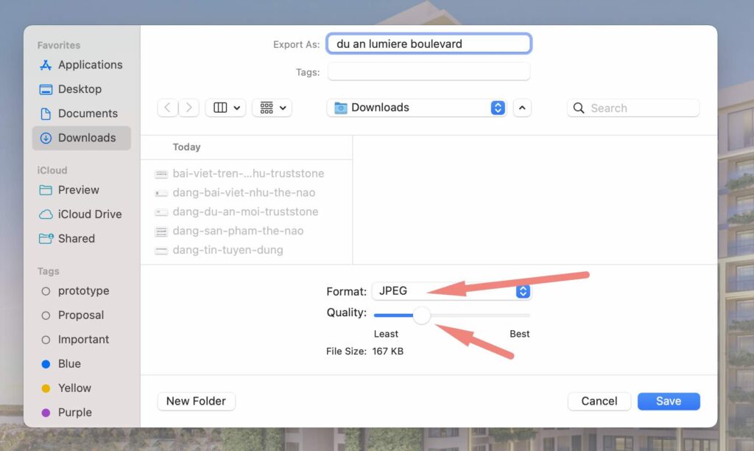Open the Shared folder in sidebar

76,239
